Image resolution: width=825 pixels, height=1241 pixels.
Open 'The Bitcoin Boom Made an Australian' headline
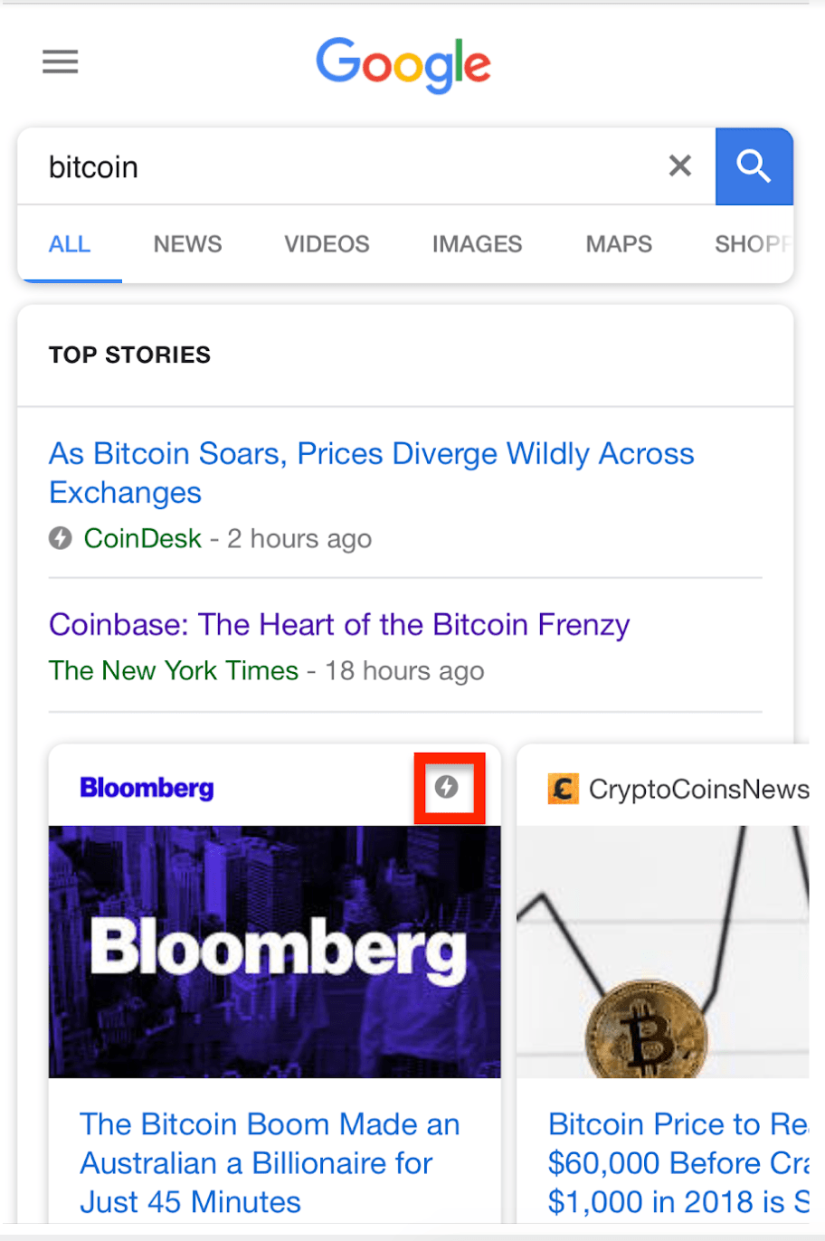tap(270, 1162)
